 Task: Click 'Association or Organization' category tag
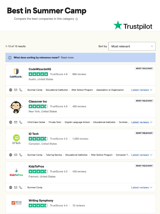[110, 90]
